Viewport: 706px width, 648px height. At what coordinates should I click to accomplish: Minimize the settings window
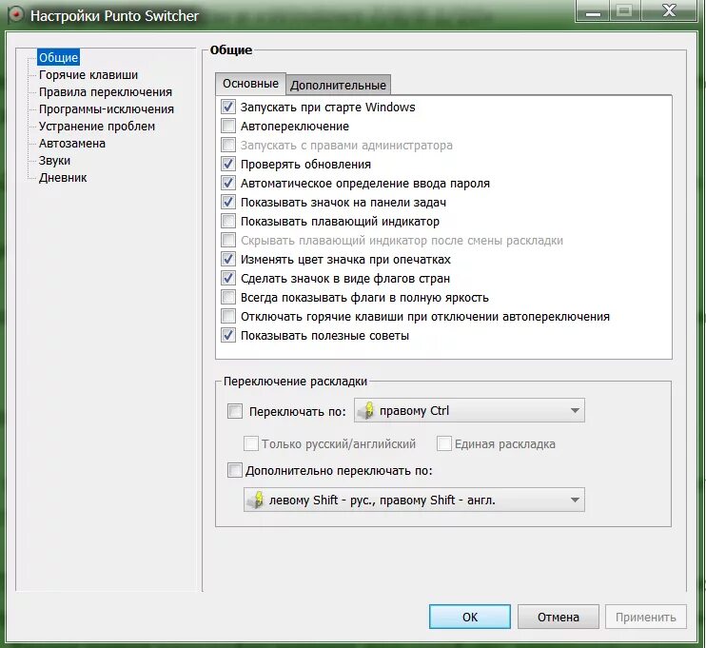pyautogui.click(x=593, y=10)
